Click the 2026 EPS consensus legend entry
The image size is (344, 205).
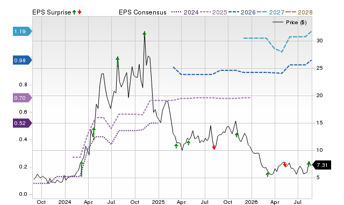pyautogui.click(x=242, y=12)
